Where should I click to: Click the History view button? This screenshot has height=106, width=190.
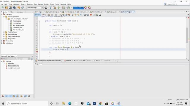click(44, 15)
